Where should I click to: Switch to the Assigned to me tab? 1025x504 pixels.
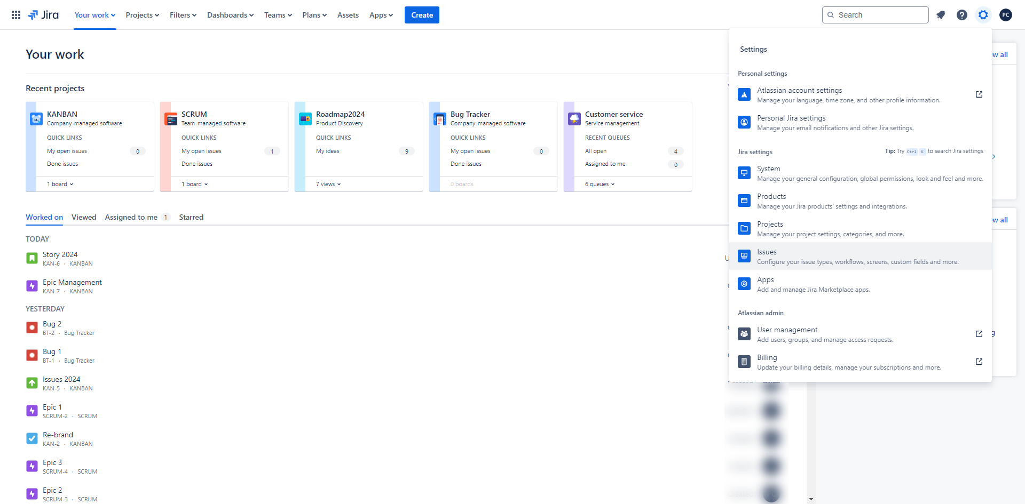click(137, 217)
